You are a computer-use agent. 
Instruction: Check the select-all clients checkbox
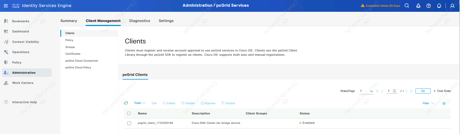tap(129, 113)
